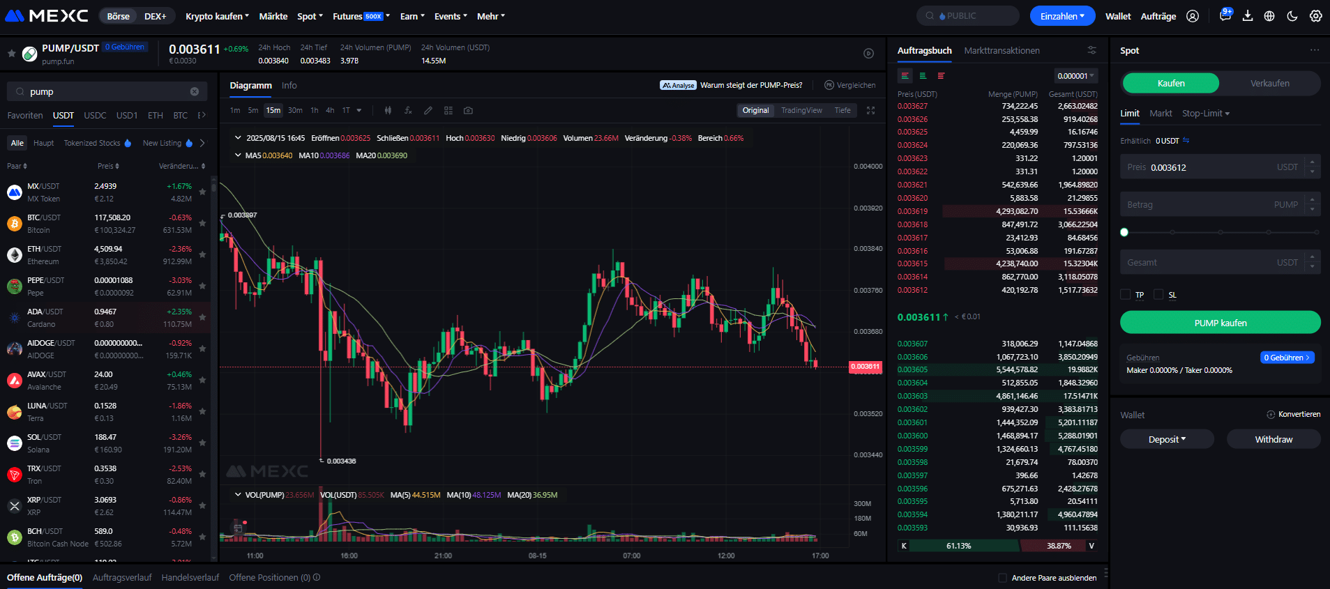Image resolution: width=1330 pixels, height=589 pixels.
Task: Open the language globe icon
Action: (x=1269, y=16)
